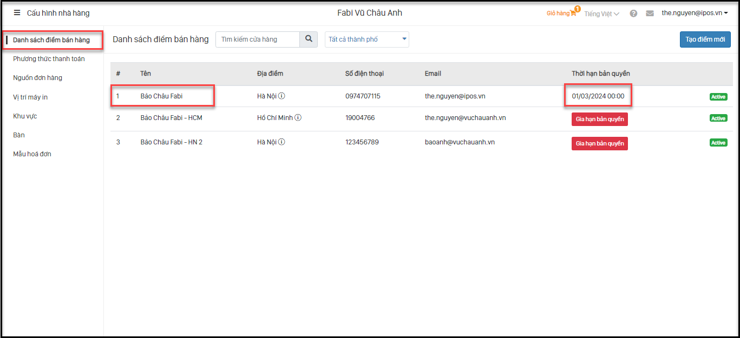740x338 pixels.
Task: Expand the Tất cả thành phố dropdown
Action: [x=366, y=39]
